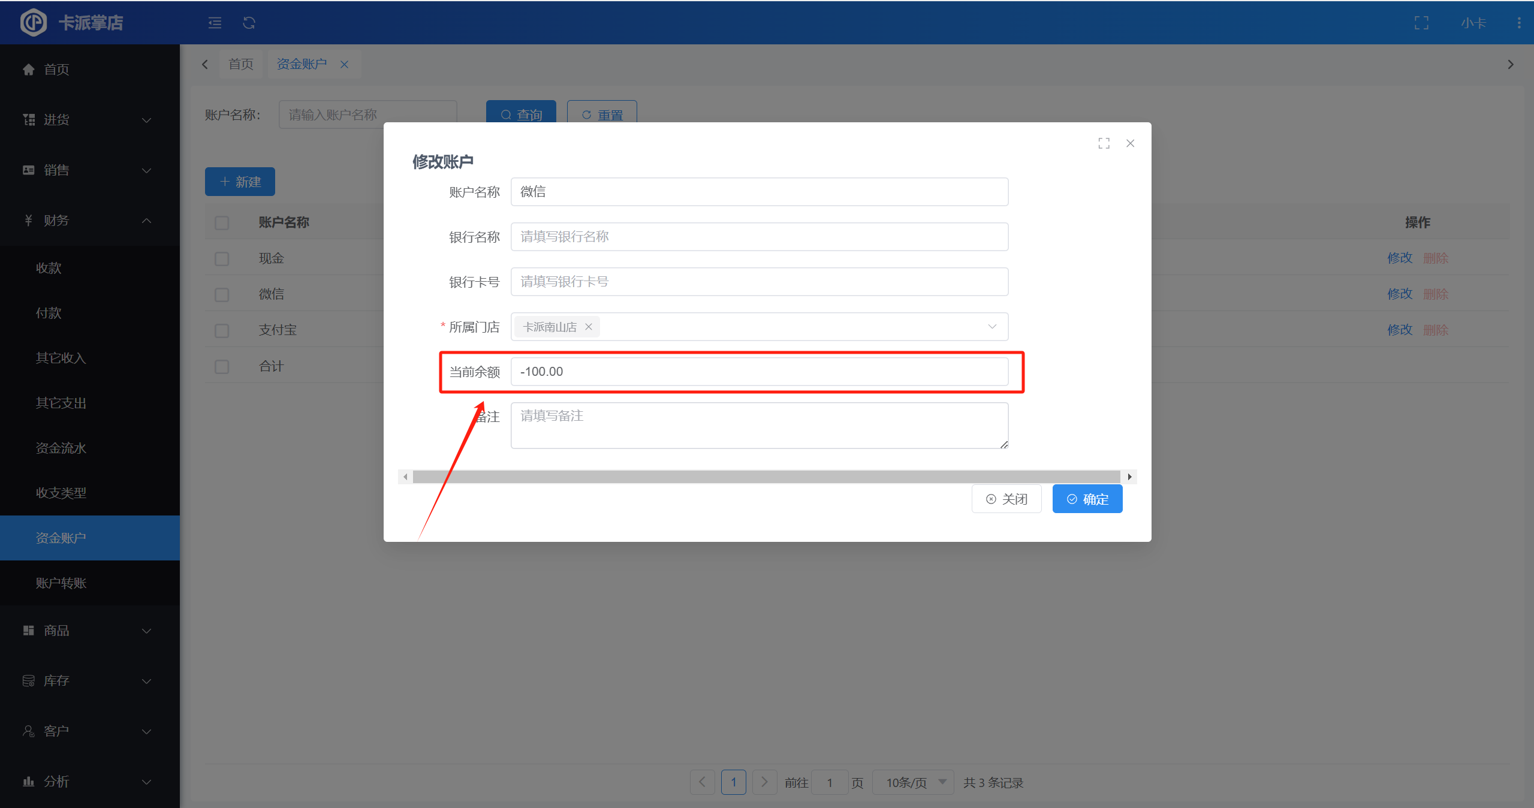This screenshot has width=1534, height=808.
Task: Check the 现金 row checkbox
Action: click(222, 258)
